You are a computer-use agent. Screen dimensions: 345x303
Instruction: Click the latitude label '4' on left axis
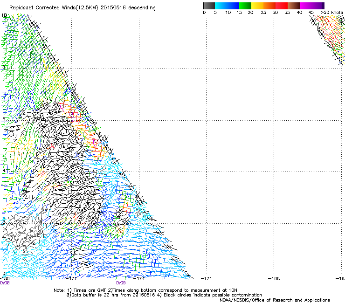pos(4,171)
